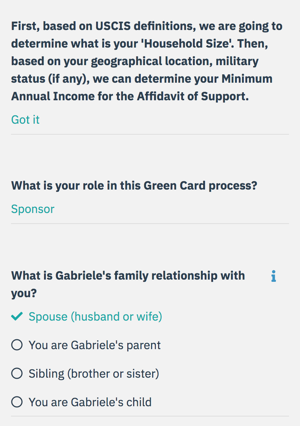Click the family relationship question heading

coord(128,284)
